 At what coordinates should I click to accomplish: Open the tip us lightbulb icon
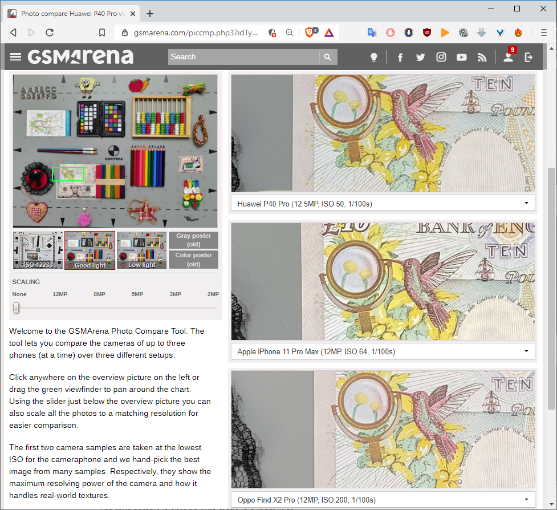click(373, 57)
